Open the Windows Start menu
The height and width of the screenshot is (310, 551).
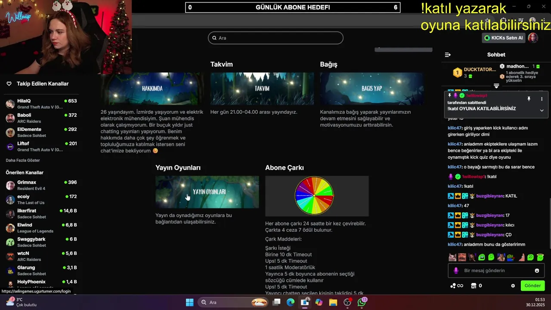189,302
